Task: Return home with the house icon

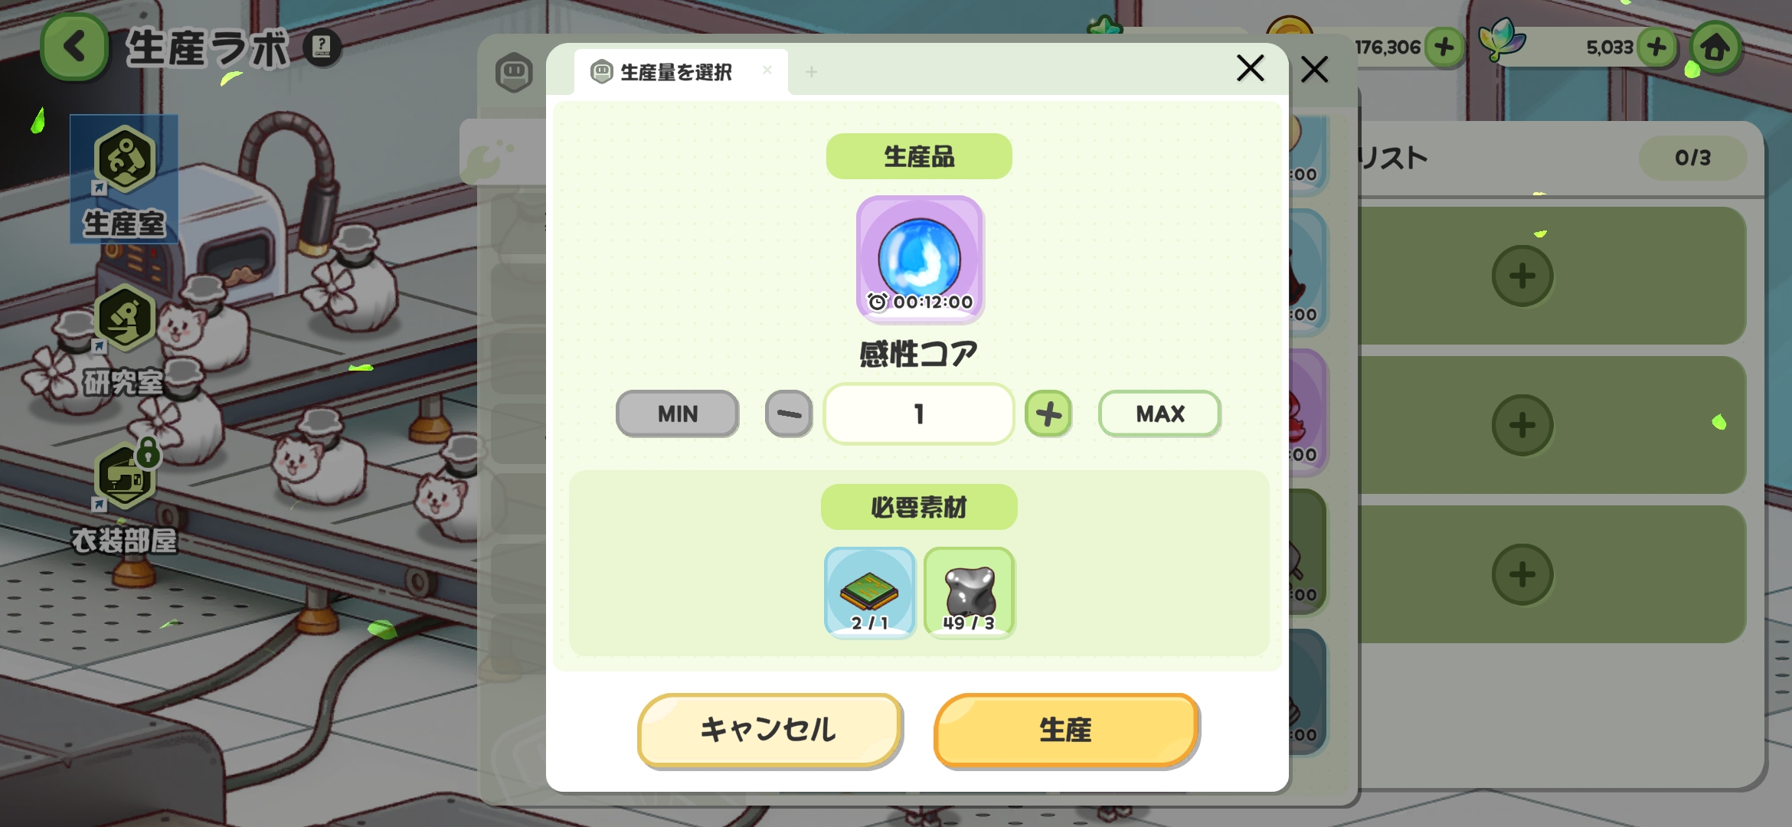Action: (1716, 47)
